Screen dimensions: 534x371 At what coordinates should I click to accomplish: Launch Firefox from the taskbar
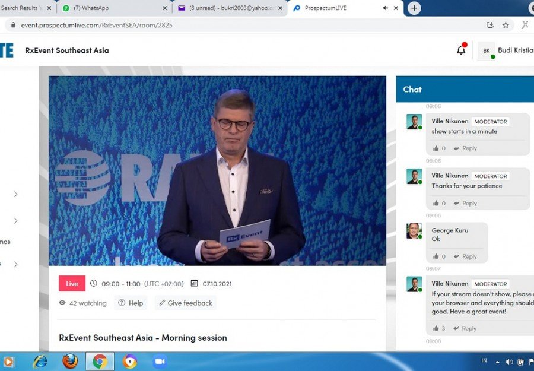point(70,361)
